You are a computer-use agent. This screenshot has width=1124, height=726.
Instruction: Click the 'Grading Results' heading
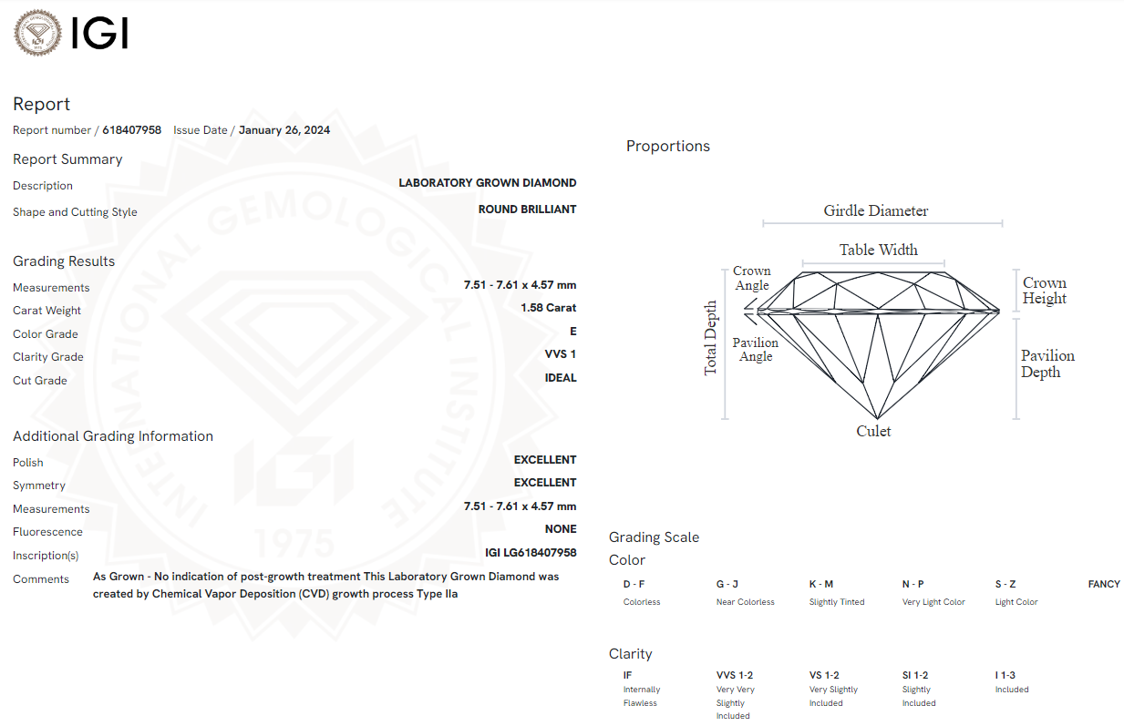click(64, 261)
